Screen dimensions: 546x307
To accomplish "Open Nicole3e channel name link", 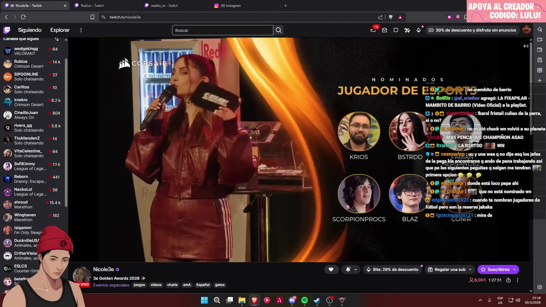I will coord(104,269).
